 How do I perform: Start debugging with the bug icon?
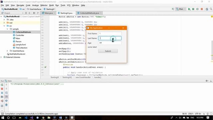[193, 9]
